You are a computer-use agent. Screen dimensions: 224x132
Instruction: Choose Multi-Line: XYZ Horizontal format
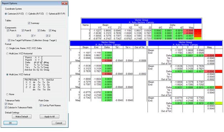click(7, 54)
